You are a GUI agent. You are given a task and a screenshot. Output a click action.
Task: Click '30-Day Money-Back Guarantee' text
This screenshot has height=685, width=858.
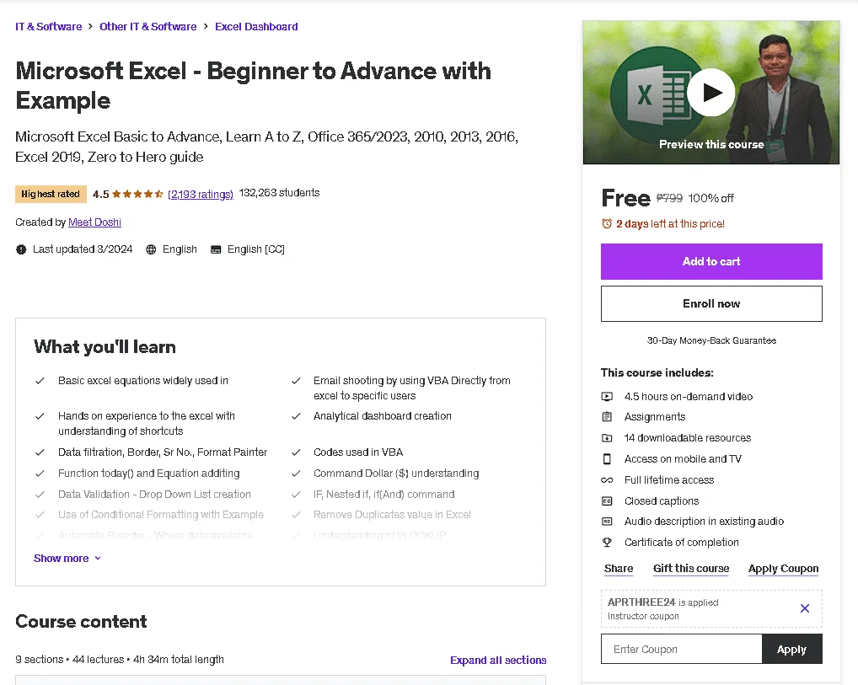click(x=711, y=340)
